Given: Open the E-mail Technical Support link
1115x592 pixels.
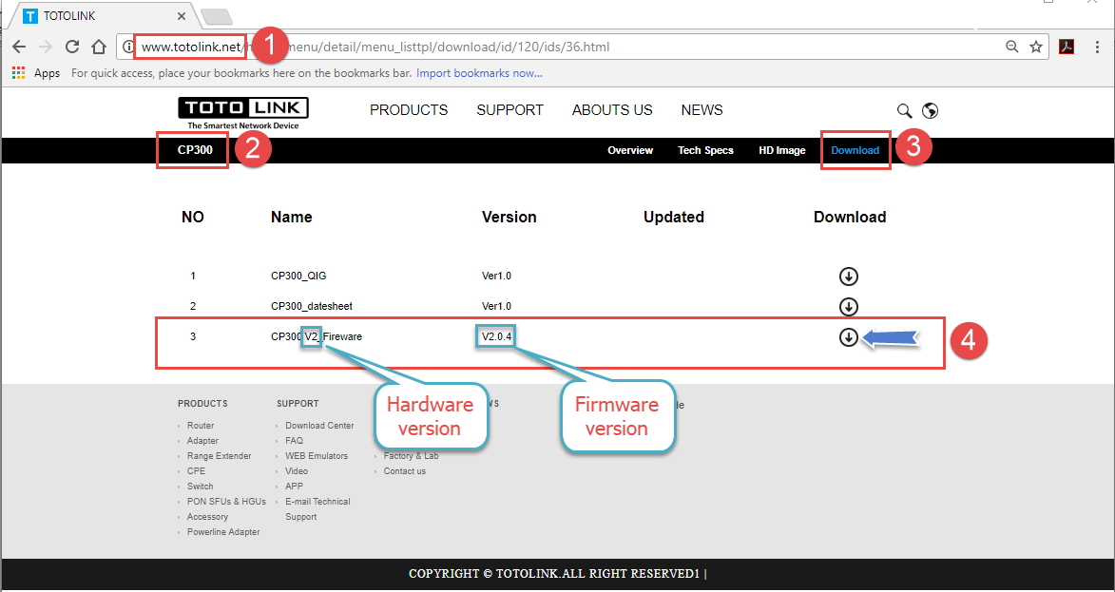Looking at the screenshot, I should pos(317,508).
